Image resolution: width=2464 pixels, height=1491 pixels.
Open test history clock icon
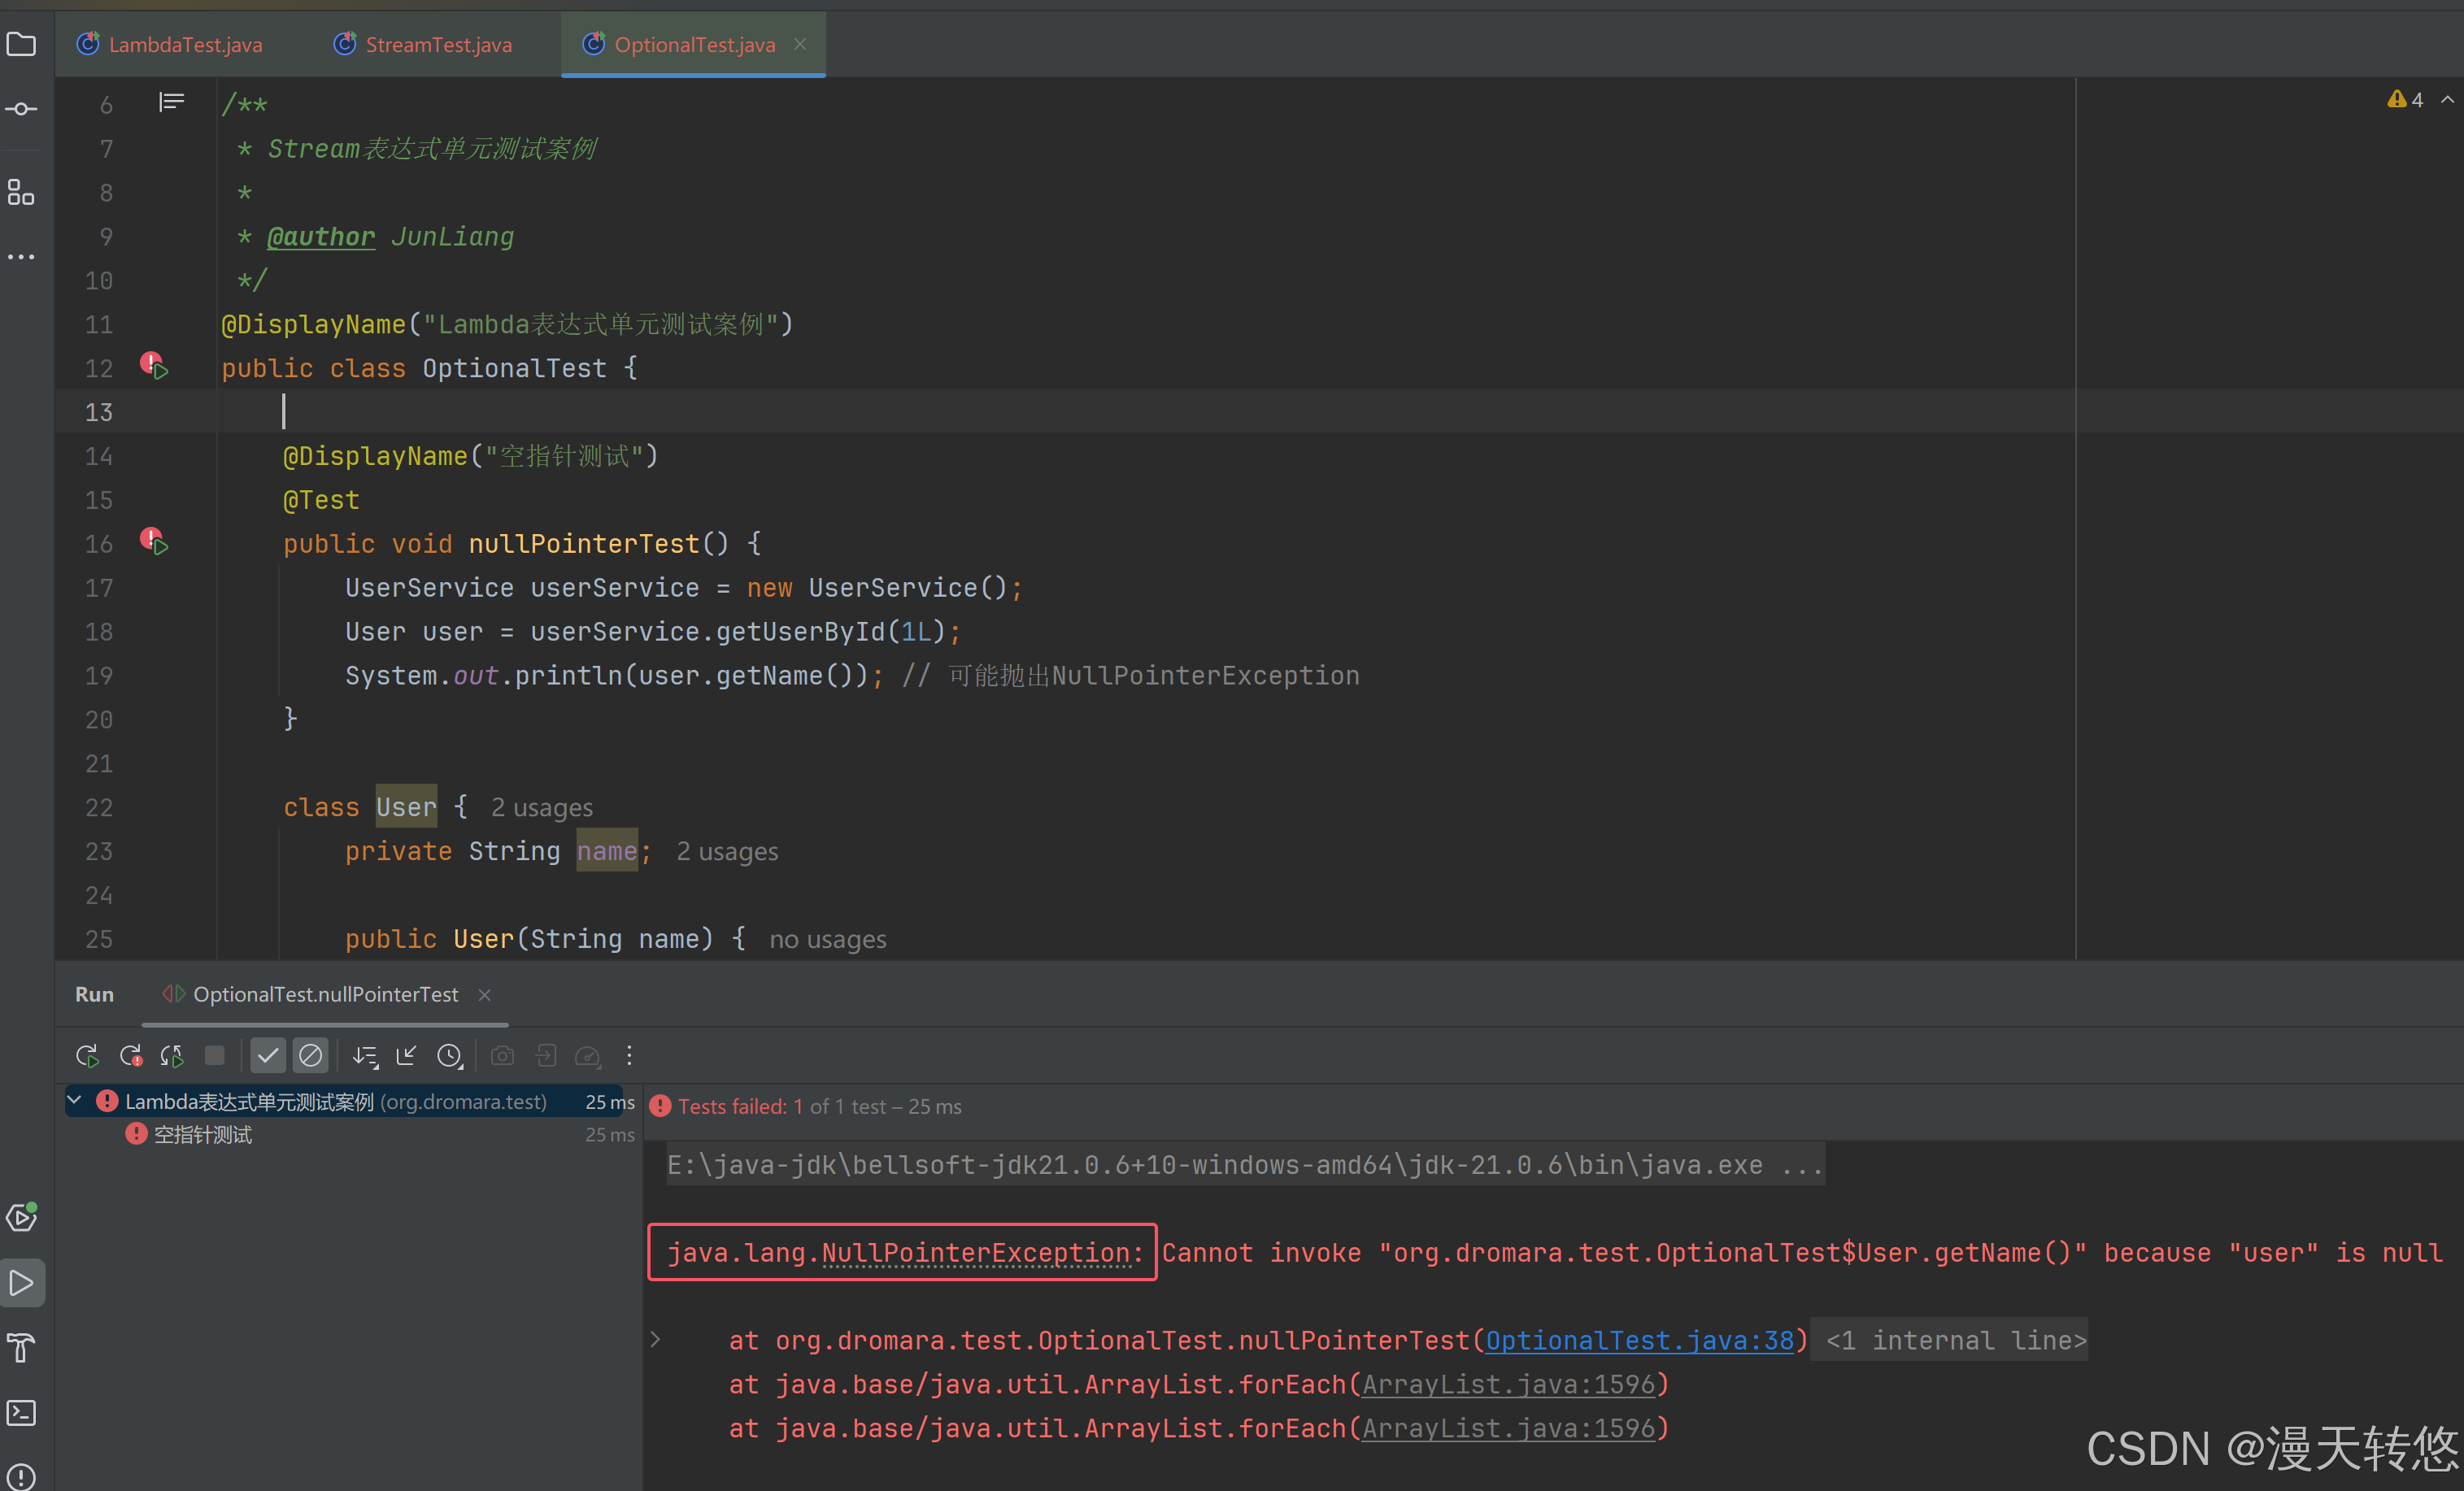(x=450, y=1055)
